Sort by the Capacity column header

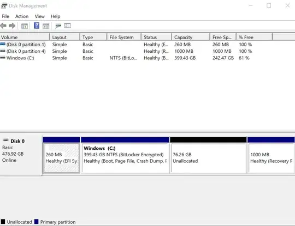coord(191,37)
